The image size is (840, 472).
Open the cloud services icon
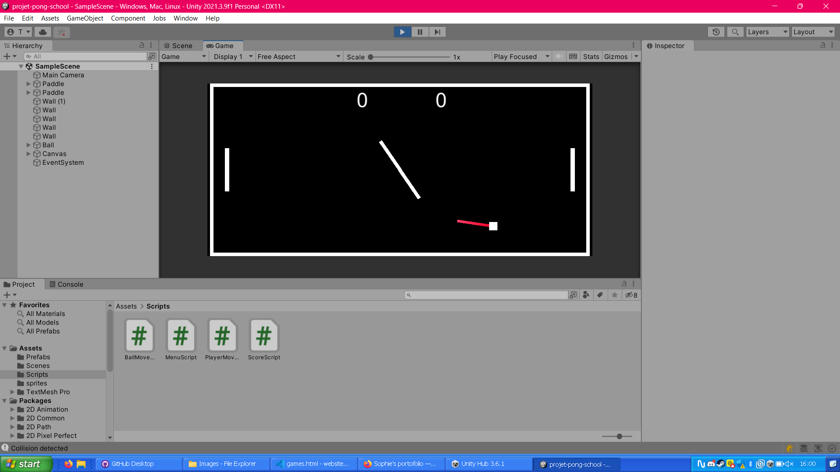(42, 32)
